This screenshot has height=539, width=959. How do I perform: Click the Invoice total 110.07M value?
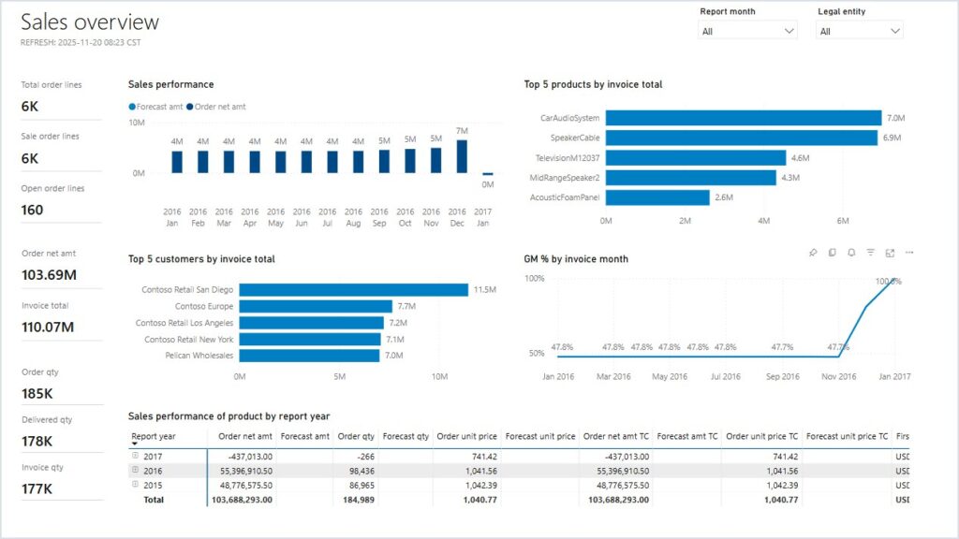(x=48, y=327)
